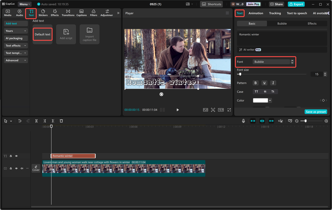Hide the video track with the eye toggle
The height and width of the screenshot is (210, 332).
click(16, 168)
